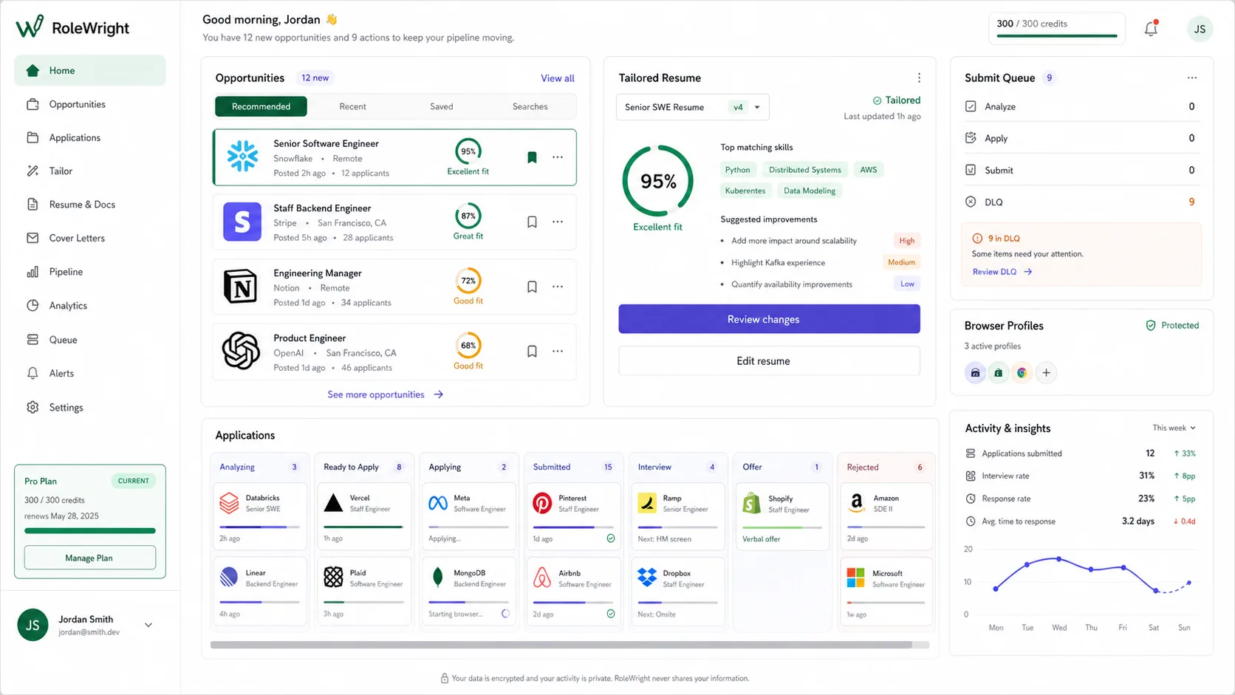The width and height of the screenshot is (1235, 695).
Task: Open the Amazon SDE II rejected card
Action: 886,516
